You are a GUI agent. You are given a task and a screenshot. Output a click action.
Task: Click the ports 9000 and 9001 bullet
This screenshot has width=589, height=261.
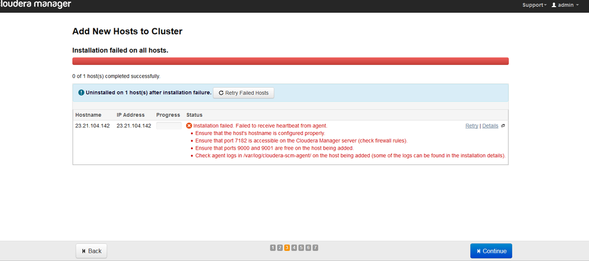click(x=274, y=148)
